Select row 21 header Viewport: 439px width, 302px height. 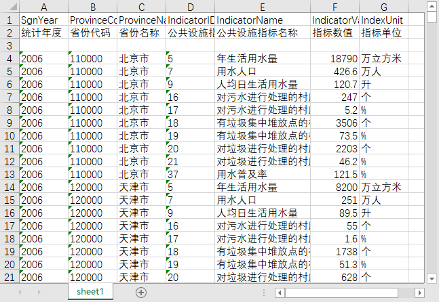pos(9,277)
